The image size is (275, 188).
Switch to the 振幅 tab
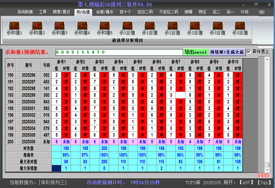[x=189, y=12]
